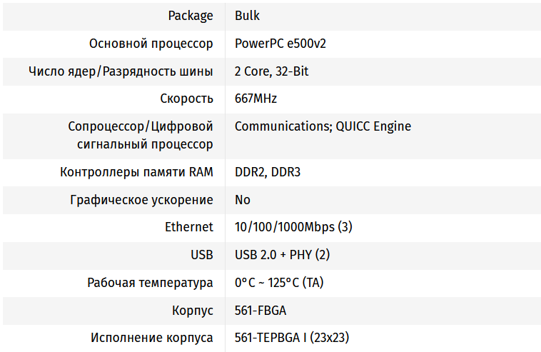The image size is (541, 352).
Task: Select the 'Bulk' package value
Action: pyautogui.click(x=247, y=16)
